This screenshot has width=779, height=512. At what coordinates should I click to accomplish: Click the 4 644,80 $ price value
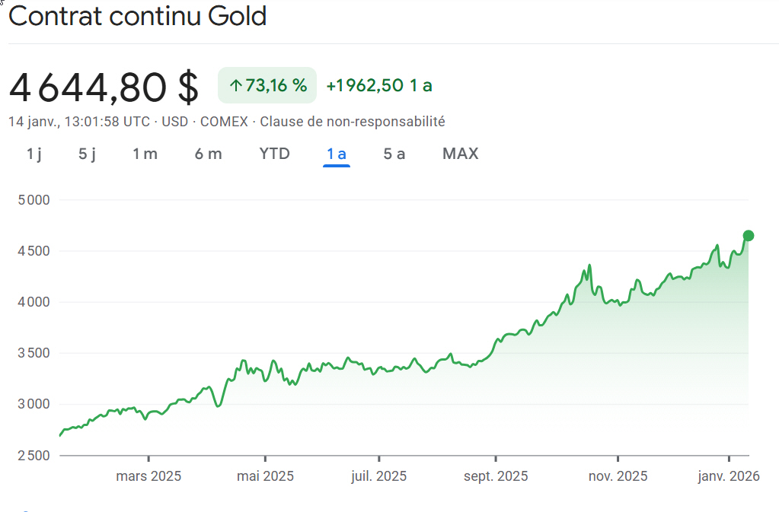point(104,87)
